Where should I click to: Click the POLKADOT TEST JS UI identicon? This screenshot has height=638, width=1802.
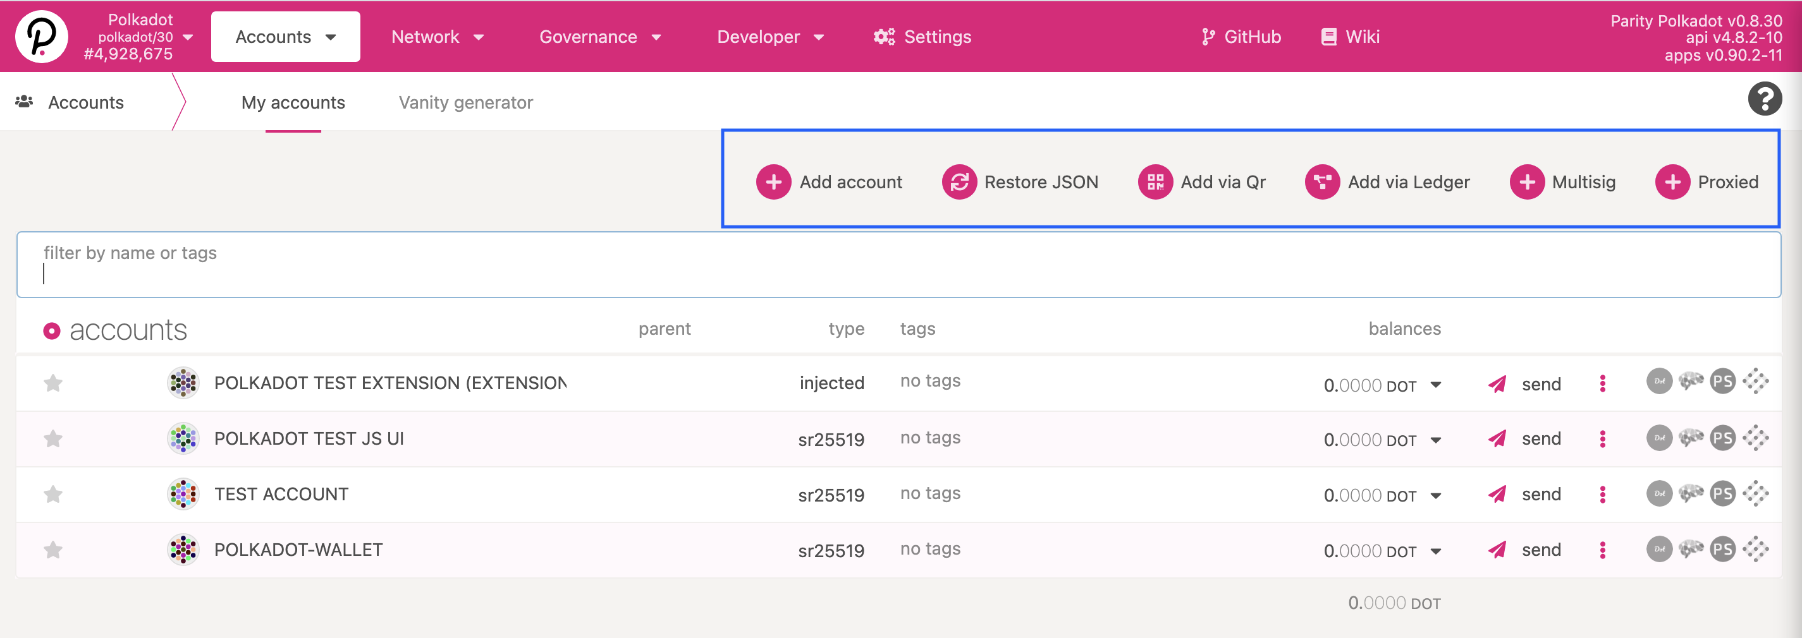183,439
